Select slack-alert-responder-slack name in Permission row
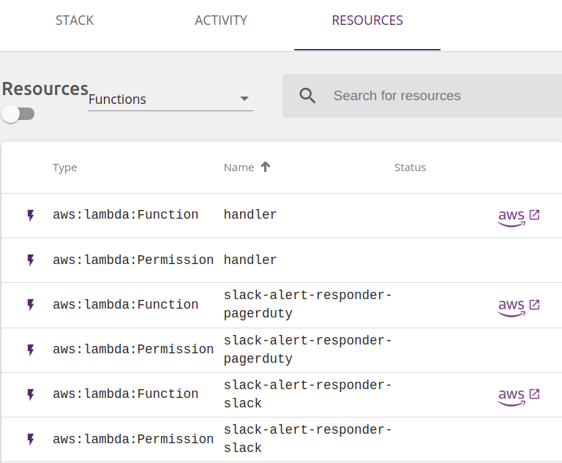562x463 pixels. (x=307, y=439)
